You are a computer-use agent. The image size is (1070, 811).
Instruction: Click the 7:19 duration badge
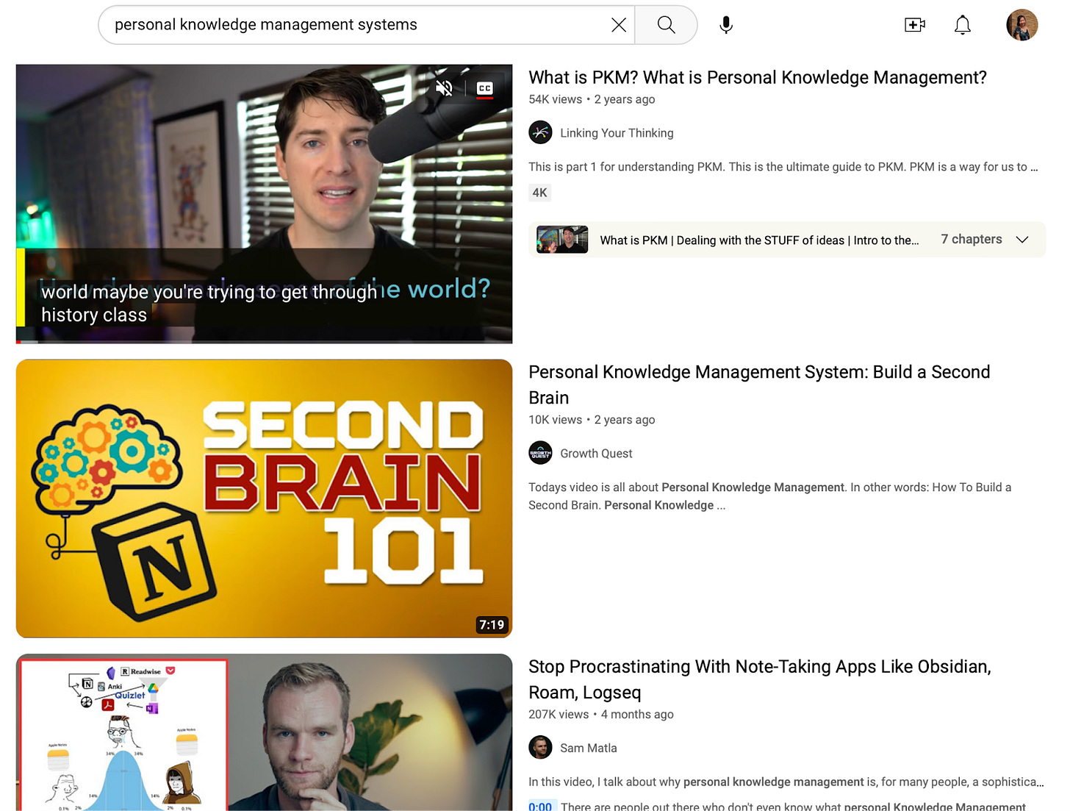(x=492, y=625)
